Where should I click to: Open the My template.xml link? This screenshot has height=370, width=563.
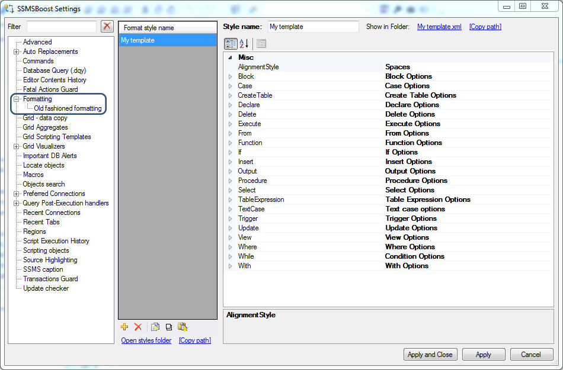click(439, 27)
